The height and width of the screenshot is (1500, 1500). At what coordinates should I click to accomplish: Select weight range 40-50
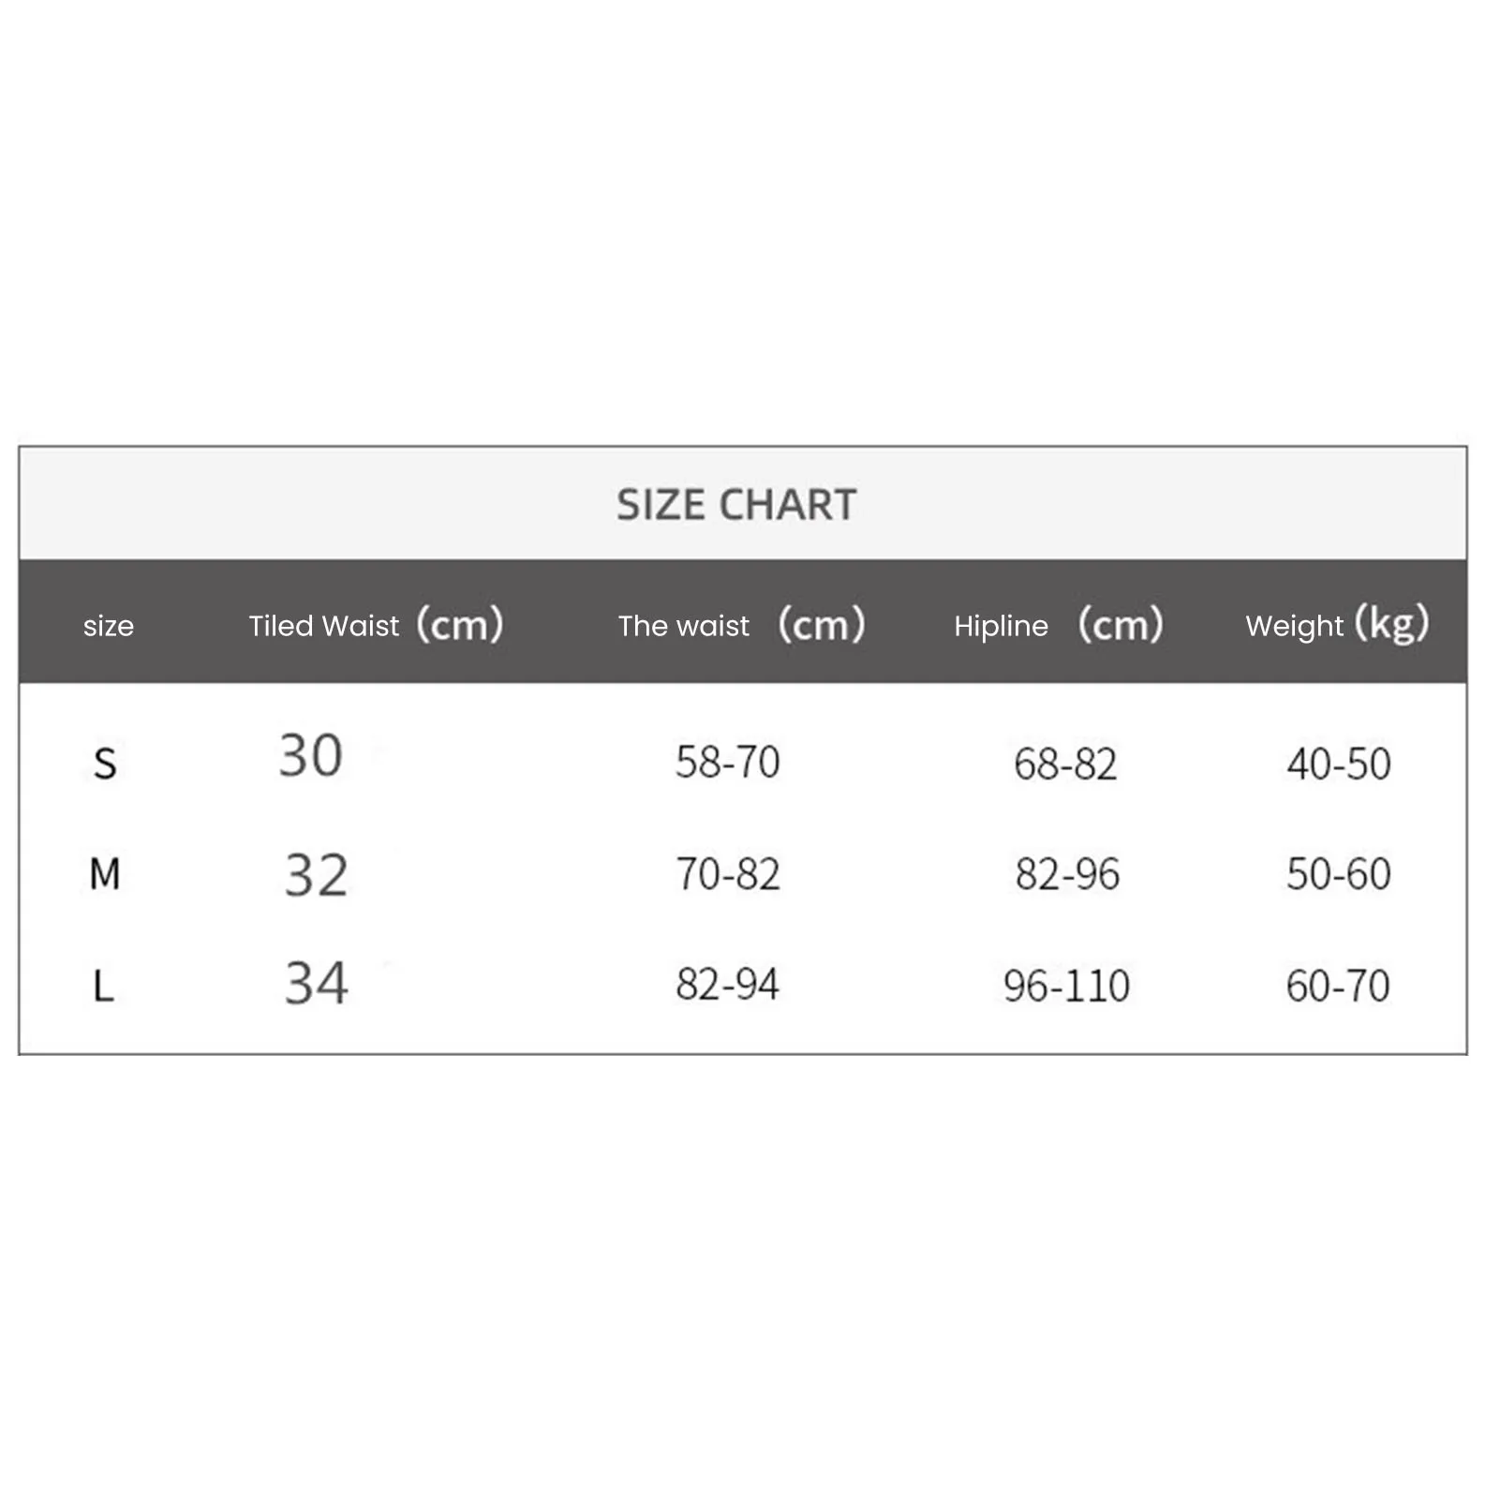[1338, 765]
